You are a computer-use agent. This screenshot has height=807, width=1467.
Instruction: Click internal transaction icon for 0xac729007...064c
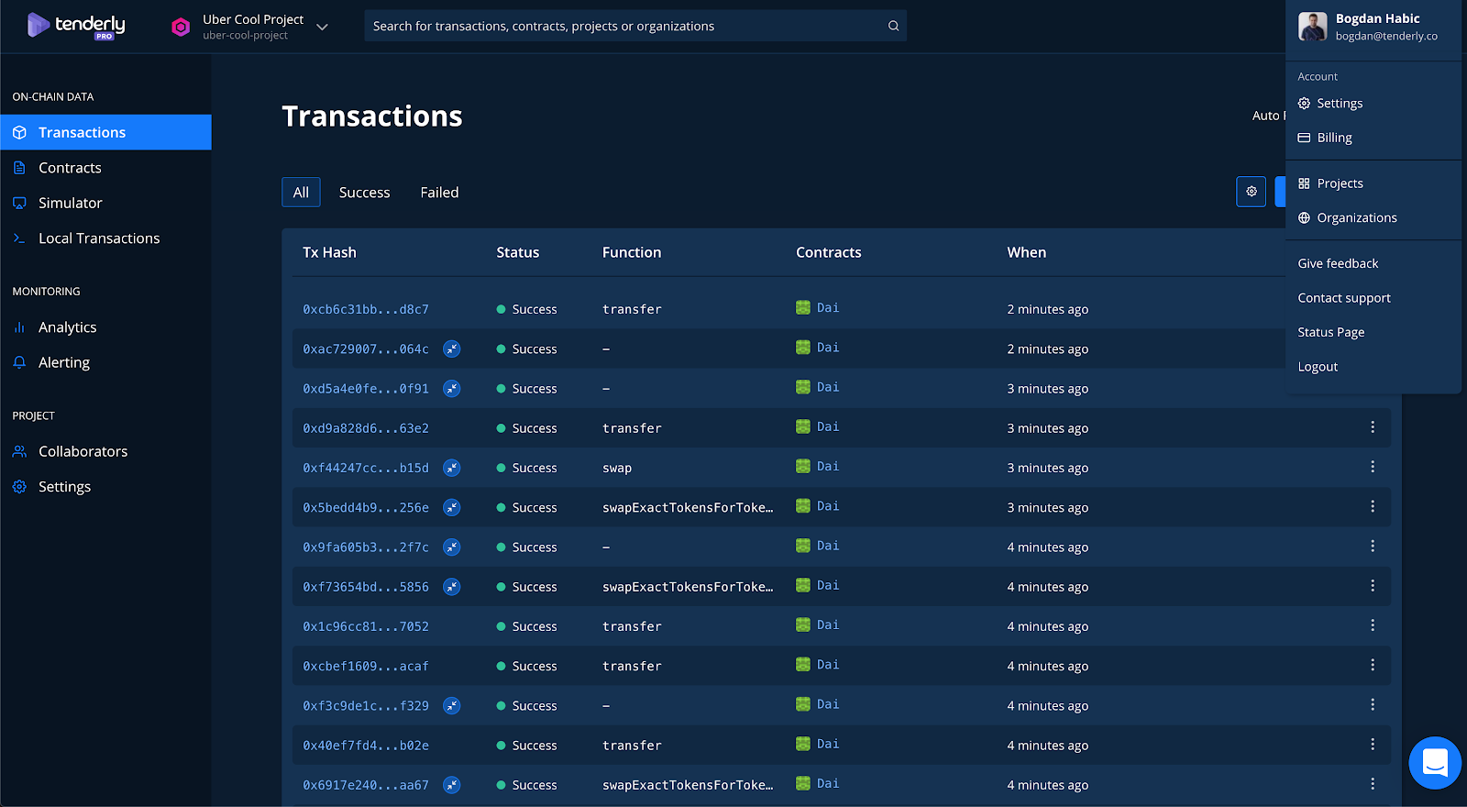[452, 348]
